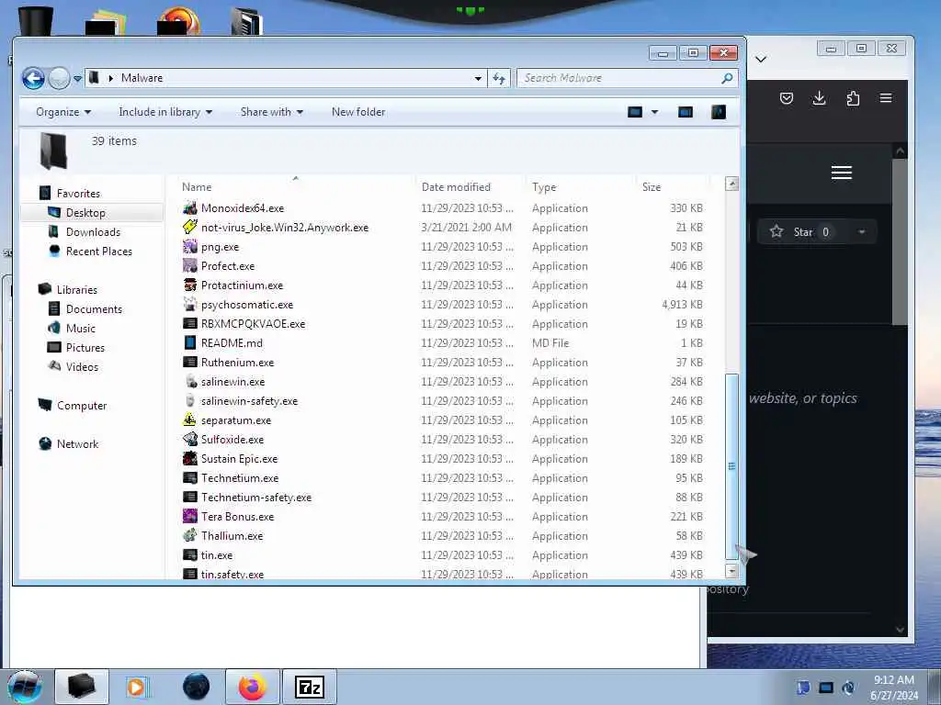
Task: Open the Include in library menu
Action: 165,112
